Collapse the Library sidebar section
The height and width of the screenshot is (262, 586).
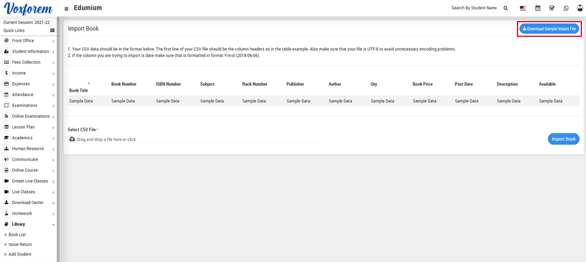19,224
